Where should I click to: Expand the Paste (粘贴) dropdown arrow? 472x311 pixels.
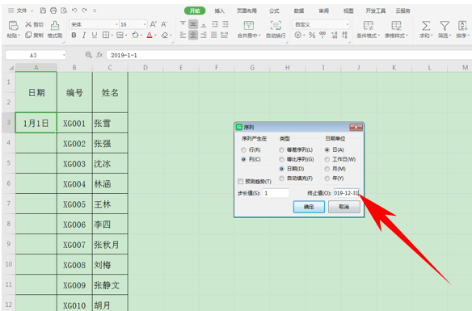tap(19, 36)
